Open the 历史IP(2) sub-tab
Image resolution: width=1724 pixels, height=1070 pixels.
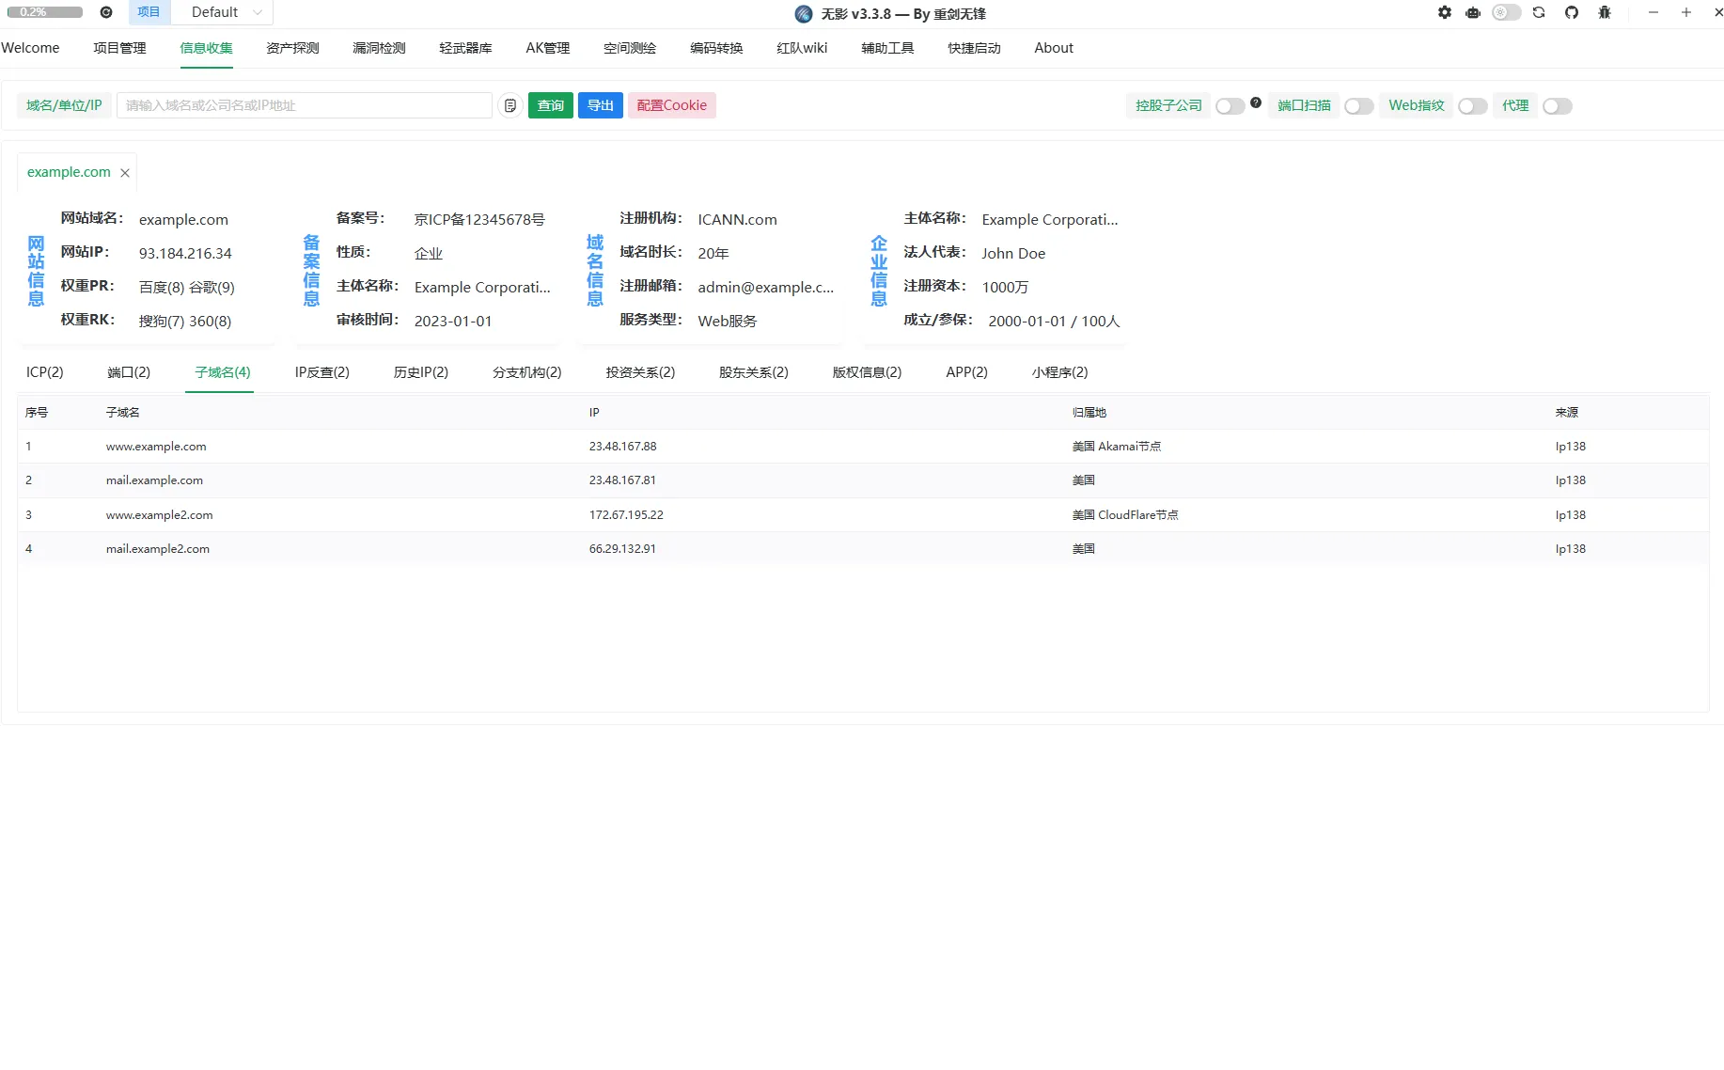(421, 372)
